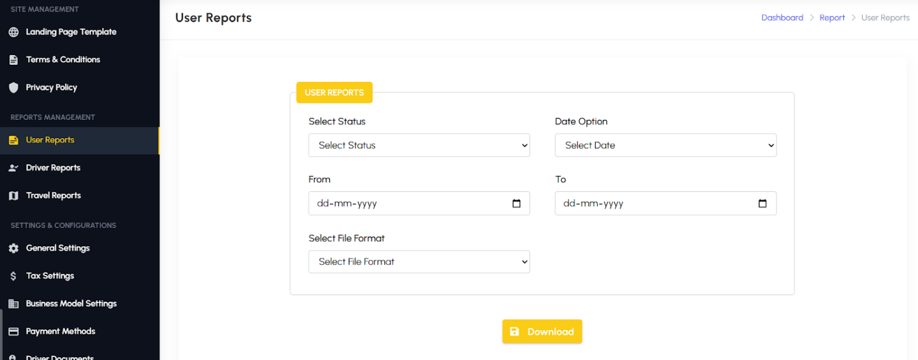Click the dollar icon for Tax Settings
This screenshot has height=360, width=918.
[x=13, y=276]
